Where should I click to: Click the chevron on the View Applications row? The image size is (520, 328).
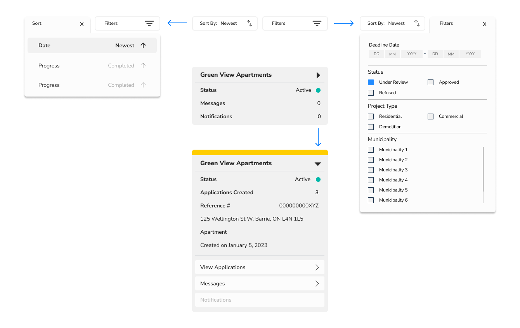pyautogui.click(x=317, y=267)
